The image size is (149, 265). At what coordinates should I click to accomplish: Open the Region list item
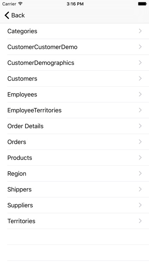(x=74, y=173)
